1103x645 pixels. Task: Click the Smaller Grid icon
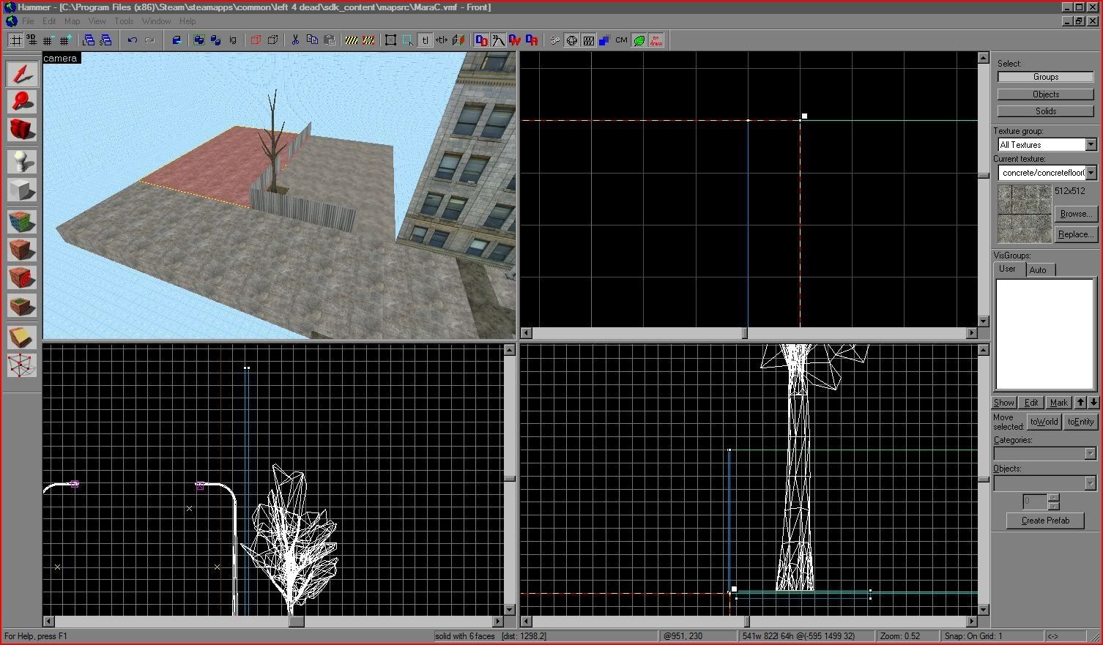click(49, 40)
